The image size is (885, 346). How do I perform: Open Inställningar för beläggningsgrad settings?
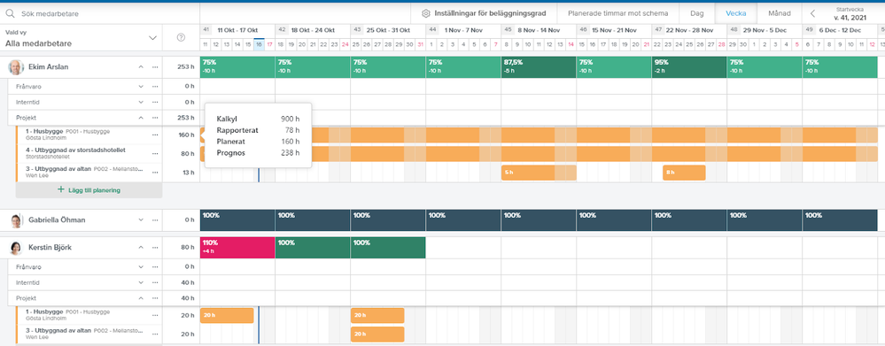coord(484,13)
